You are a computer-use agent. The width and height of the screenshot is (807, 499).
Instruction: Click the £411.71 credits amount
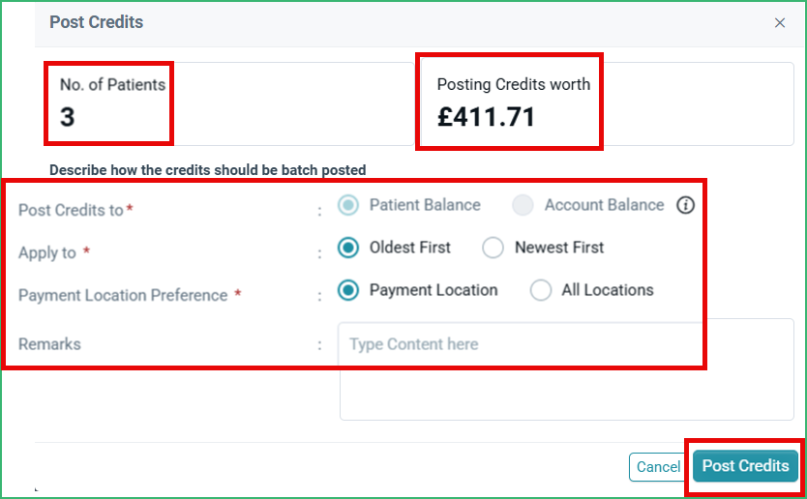(x=487, y=117)
